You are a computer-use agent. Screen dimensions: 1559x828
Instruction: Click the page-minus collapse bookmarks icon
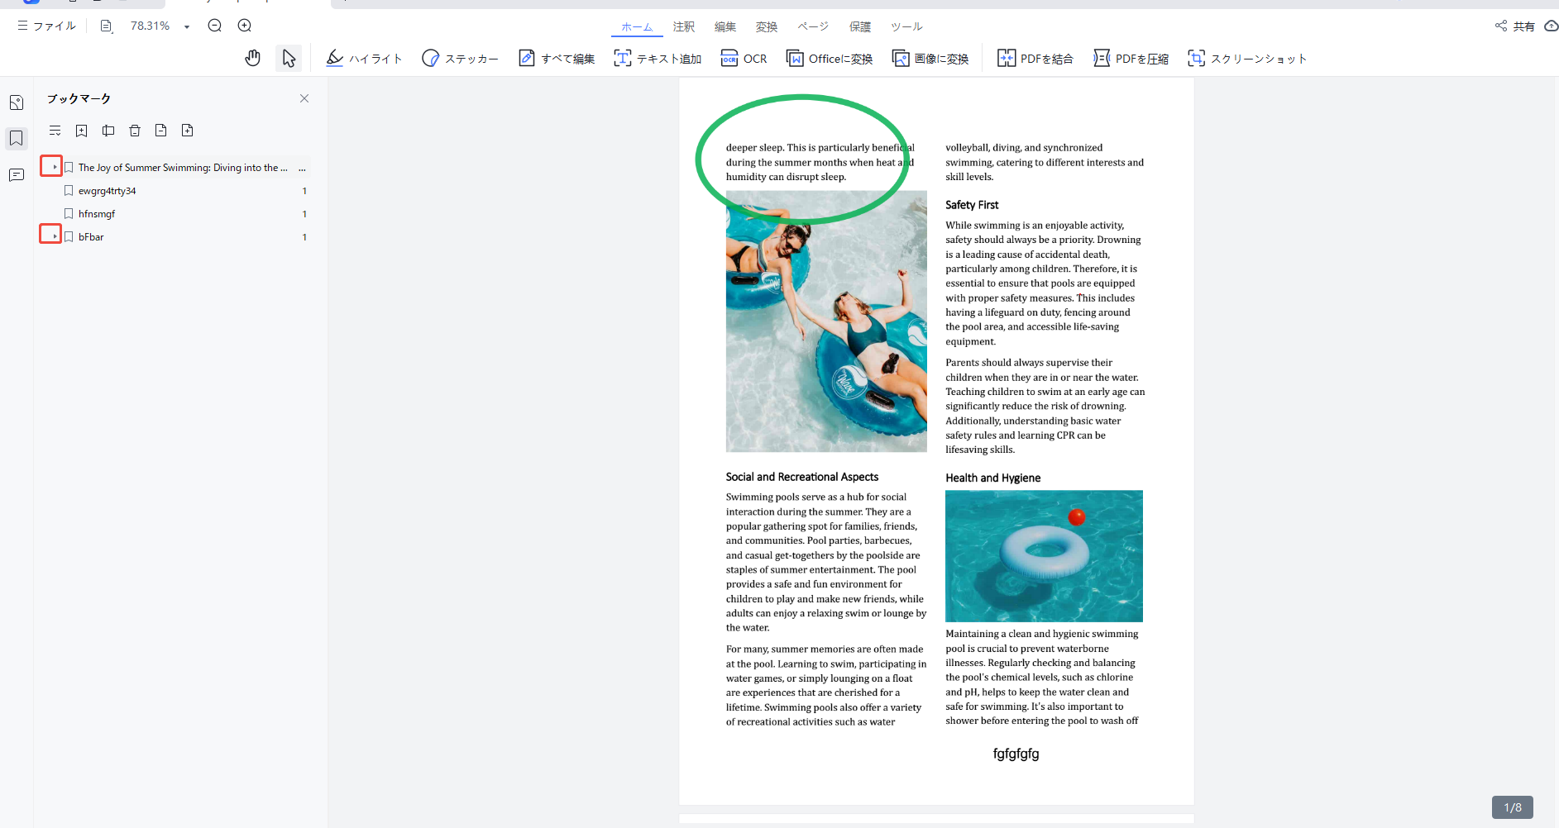(x=161, y=131)
